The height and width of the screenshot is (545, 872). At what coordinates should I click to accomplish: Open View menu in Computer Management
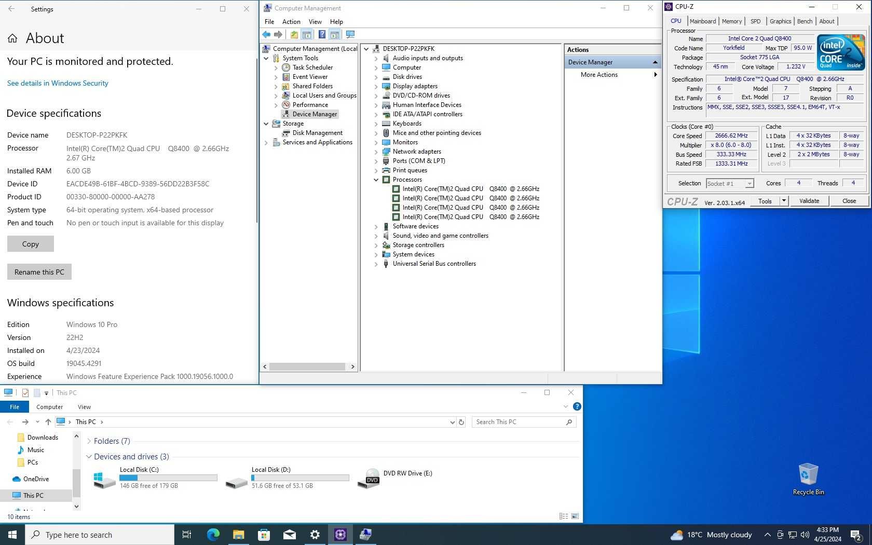click(315, 22)
